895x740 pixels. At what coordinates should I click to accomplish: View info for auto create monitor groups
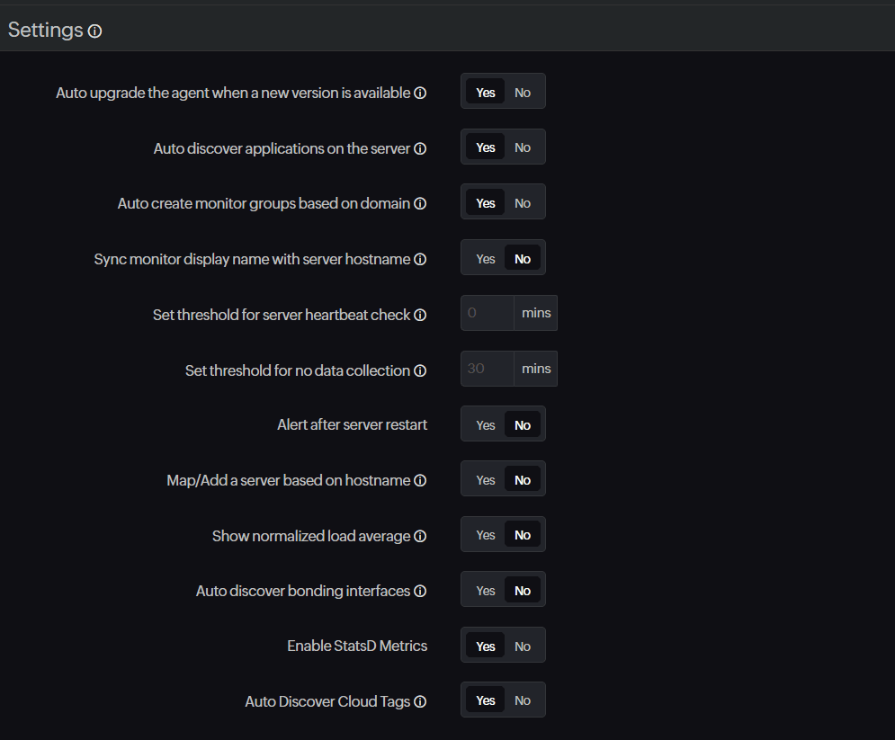pos(420,203)
